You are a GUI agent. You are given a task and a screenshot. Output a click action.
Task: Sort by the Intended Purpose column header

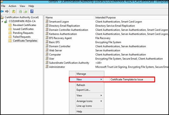pos(132,17)
